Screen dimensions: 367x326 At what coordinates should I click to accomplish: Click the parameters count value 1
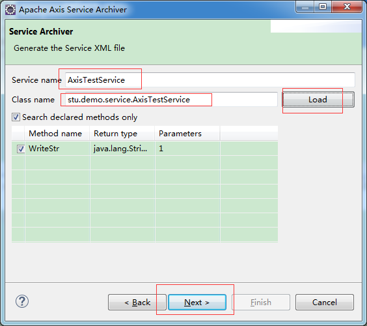pos(161,149)
